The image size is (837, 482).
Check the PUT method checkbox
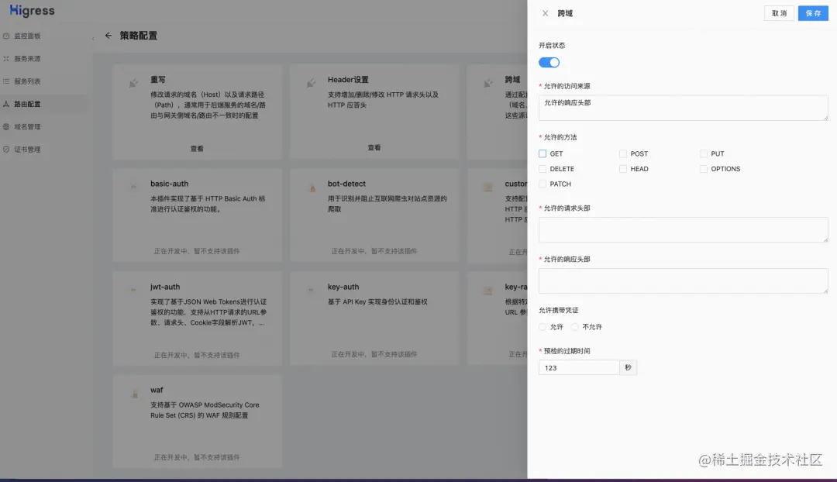tap(704, 153)
